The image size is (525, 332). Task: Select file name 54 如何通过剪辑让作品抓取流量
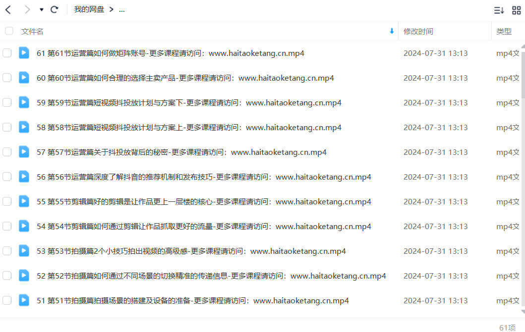204,227
